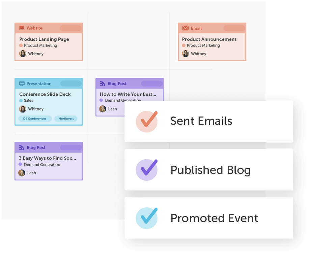The image size is (309, 268).
Task: Select the Q2 Conferences tag
Action: [x=35, y=119]
